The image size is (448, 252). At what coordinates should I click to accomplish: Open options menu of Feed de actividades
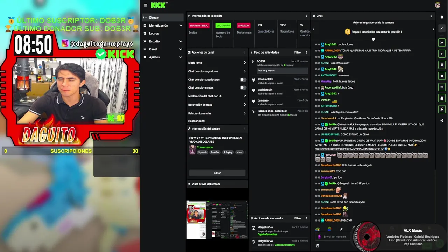coord(306,52)
